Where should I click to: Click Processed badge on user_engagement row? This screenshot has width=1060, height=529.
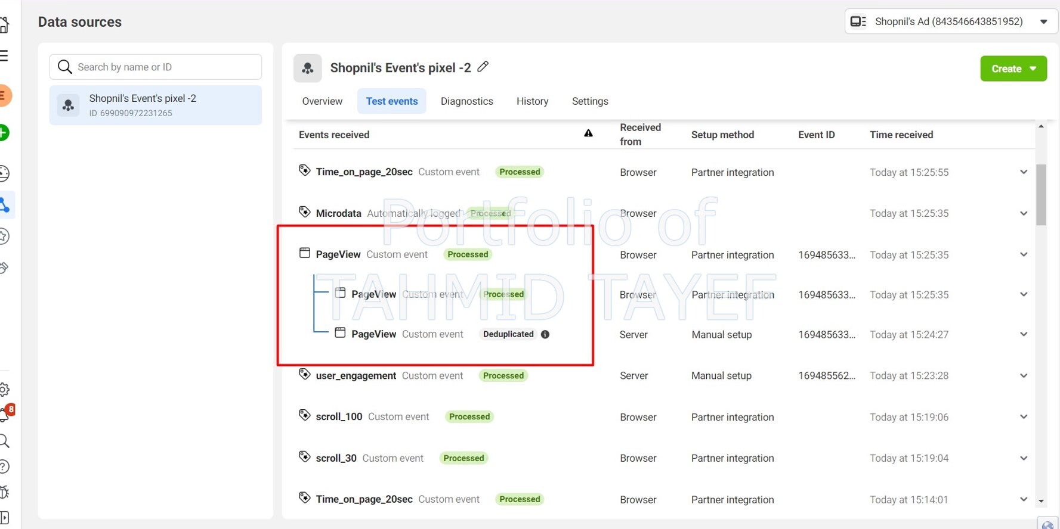coord(503,376)
